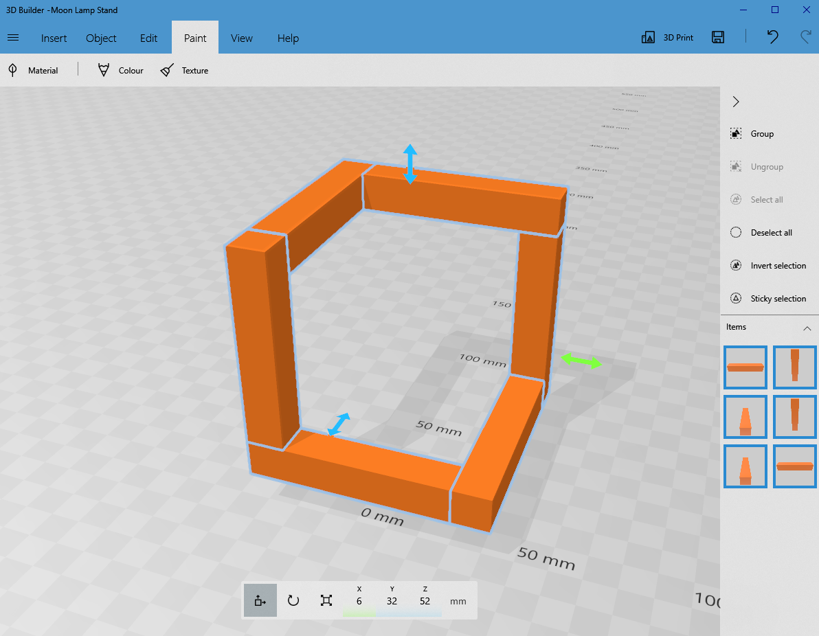The width and height of the screenshot is (819, 636).
Task: Open the 3D Print view
Action: point(667,38)
